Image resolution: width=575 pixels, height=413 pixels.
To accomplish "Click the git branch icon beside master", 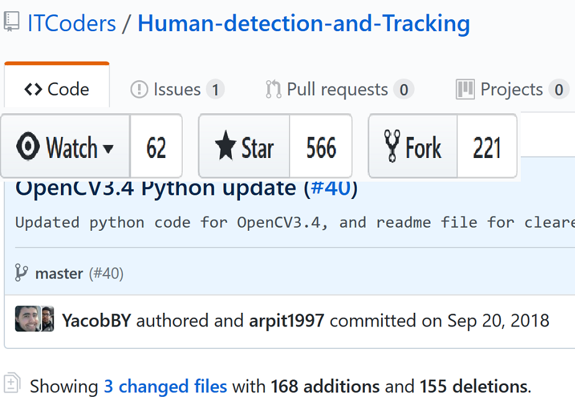I will click(x=21, y=272).
